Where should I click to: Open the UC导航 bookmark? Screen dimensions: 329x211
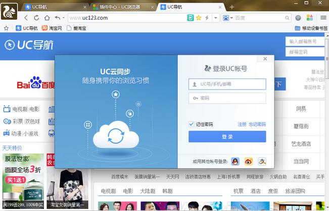click(27, 28)
